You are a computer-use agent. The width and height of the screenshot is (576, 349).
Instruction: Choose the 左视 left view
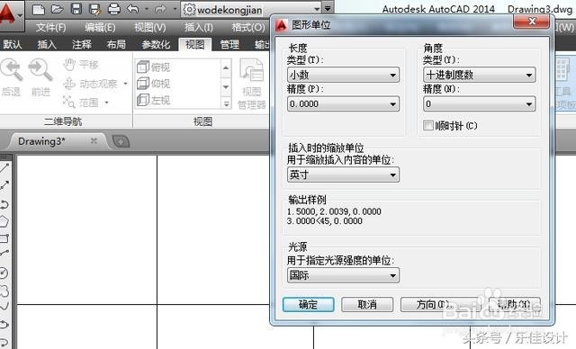coord(153,100)
